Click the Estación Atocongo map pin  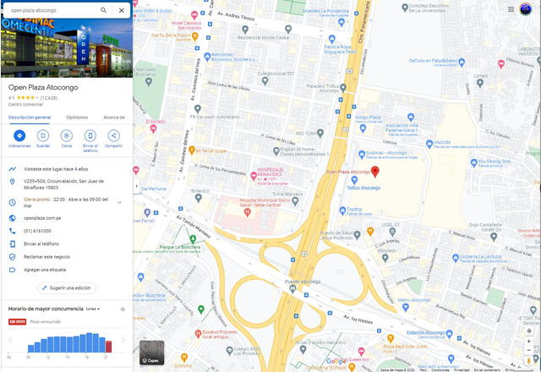[449, 334]
